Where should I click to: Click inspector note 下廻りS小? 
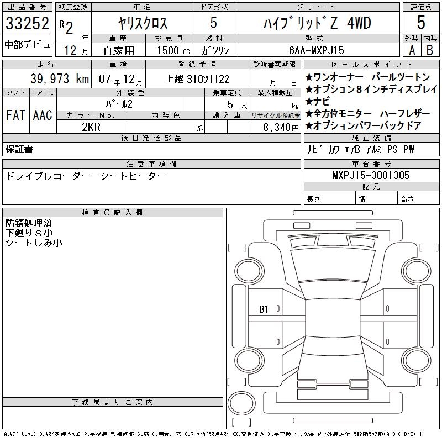click(29, 233)
